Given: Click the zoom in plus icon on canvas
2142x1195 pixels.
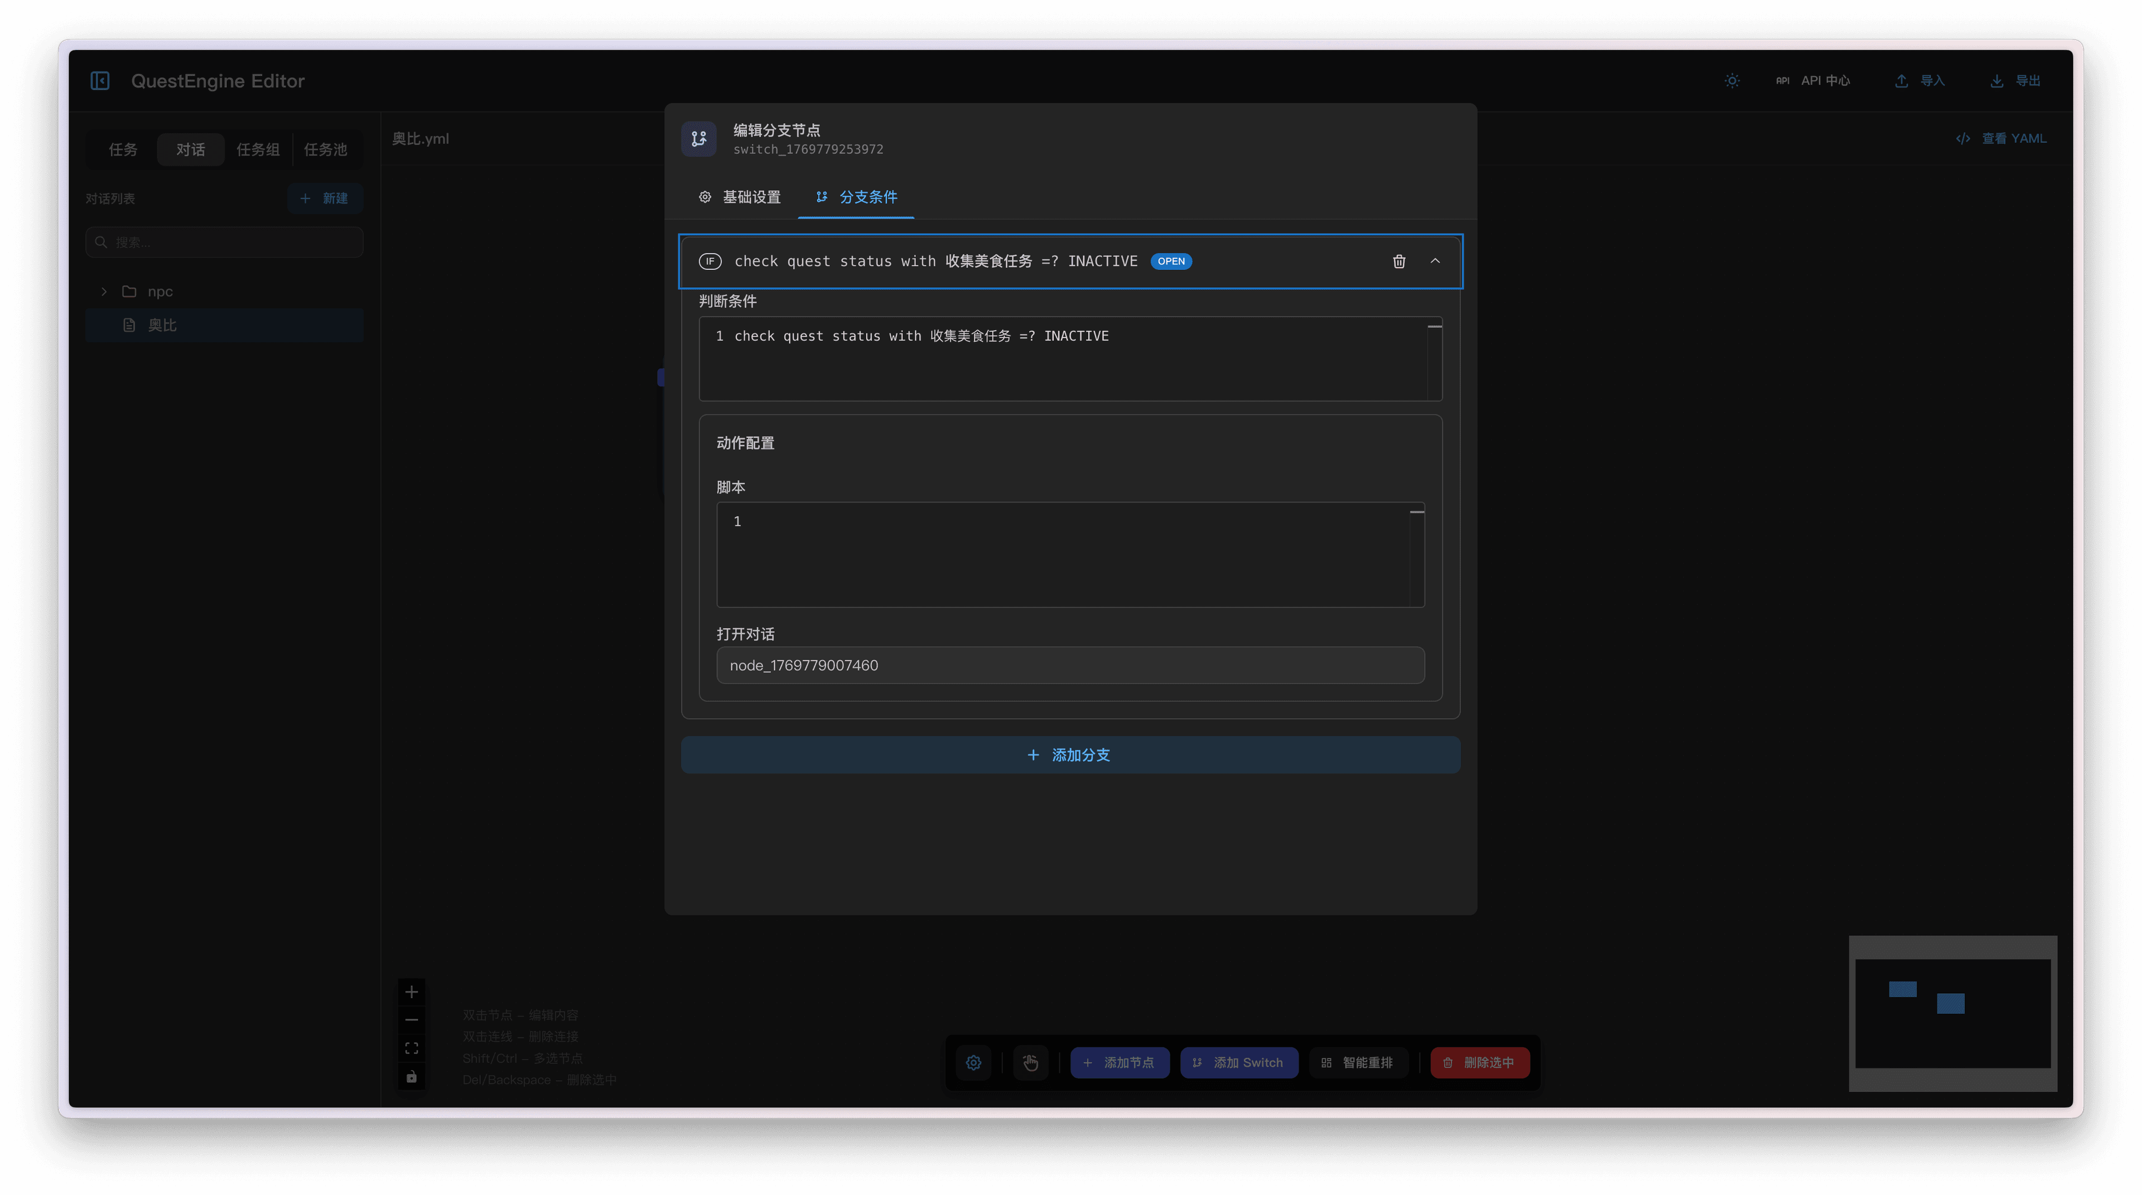Looking at the screenshot, I should (412, 991).
